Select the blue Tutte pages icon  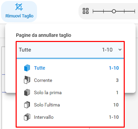(27, 68)
